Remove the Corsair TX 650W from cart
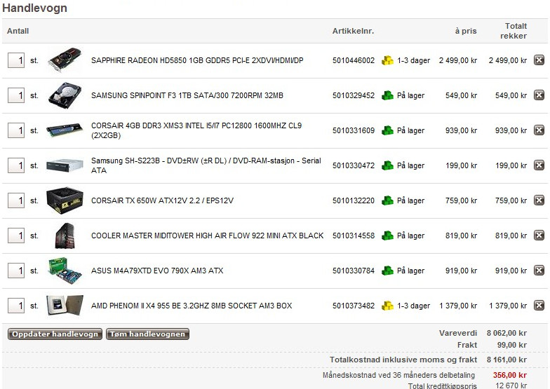 coord(539,200)
